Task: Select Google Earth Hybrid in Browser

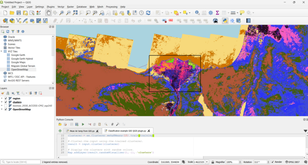Action: 22,59
